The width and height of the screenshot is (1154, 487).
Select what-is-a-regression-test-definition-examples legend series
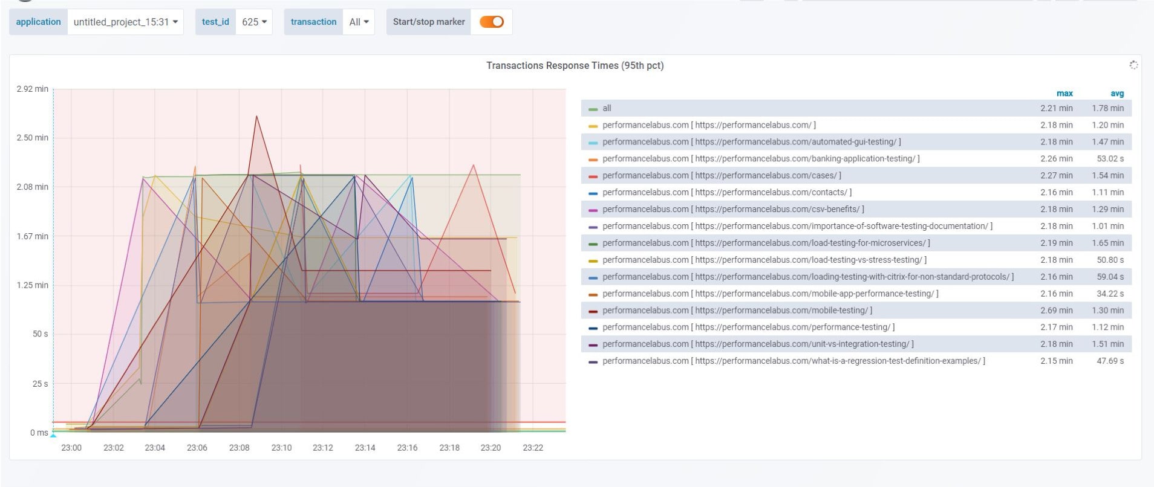click(794, 361)
